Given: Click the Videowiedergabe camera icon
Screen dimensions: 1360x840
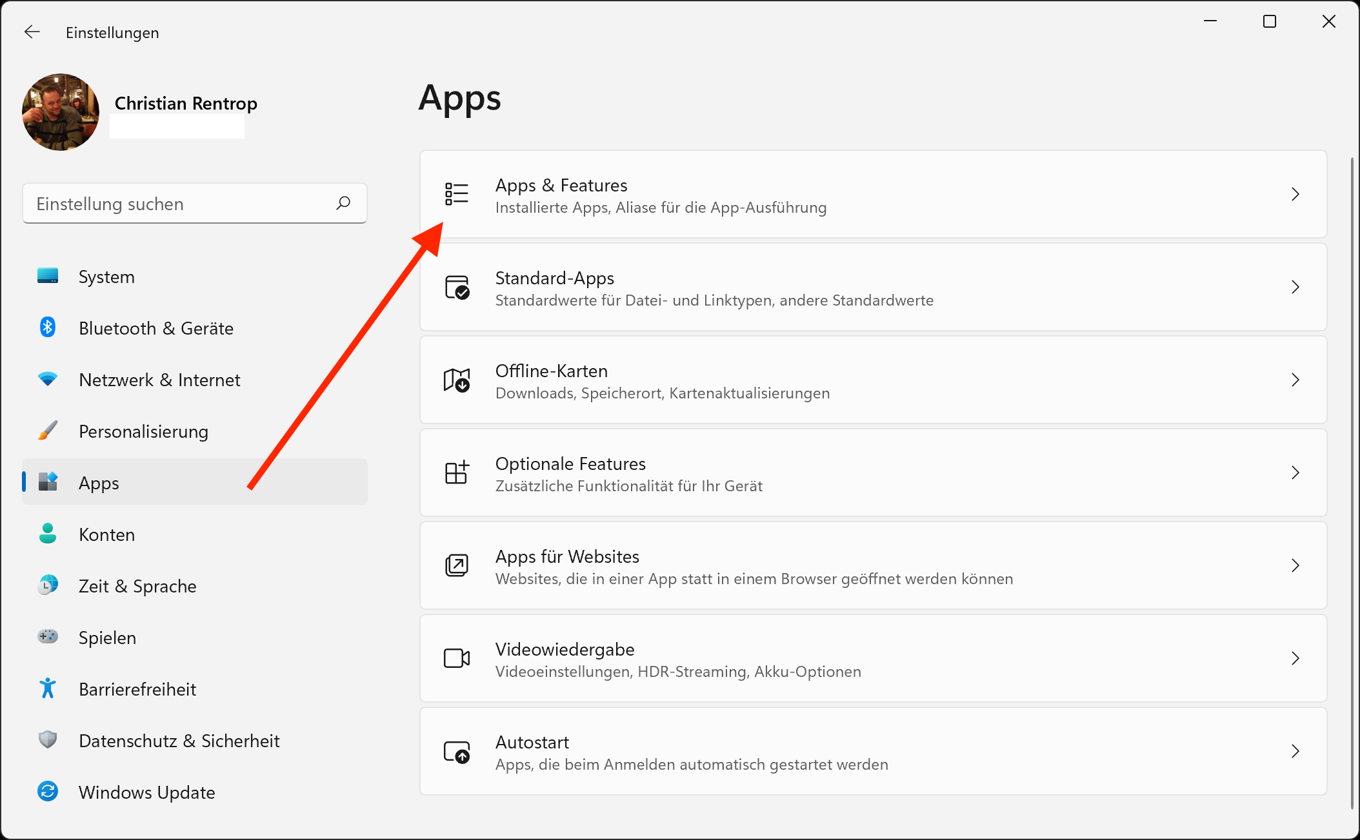Looking at the screenshot, I should point(457,658).
